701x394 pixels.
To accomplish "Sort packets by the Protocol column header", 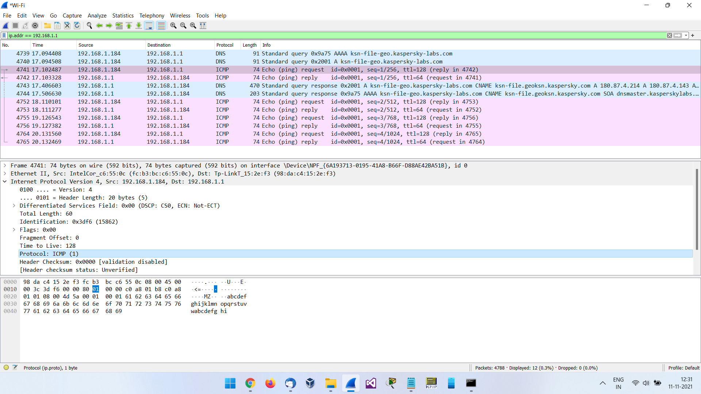I will pos(225,45).
